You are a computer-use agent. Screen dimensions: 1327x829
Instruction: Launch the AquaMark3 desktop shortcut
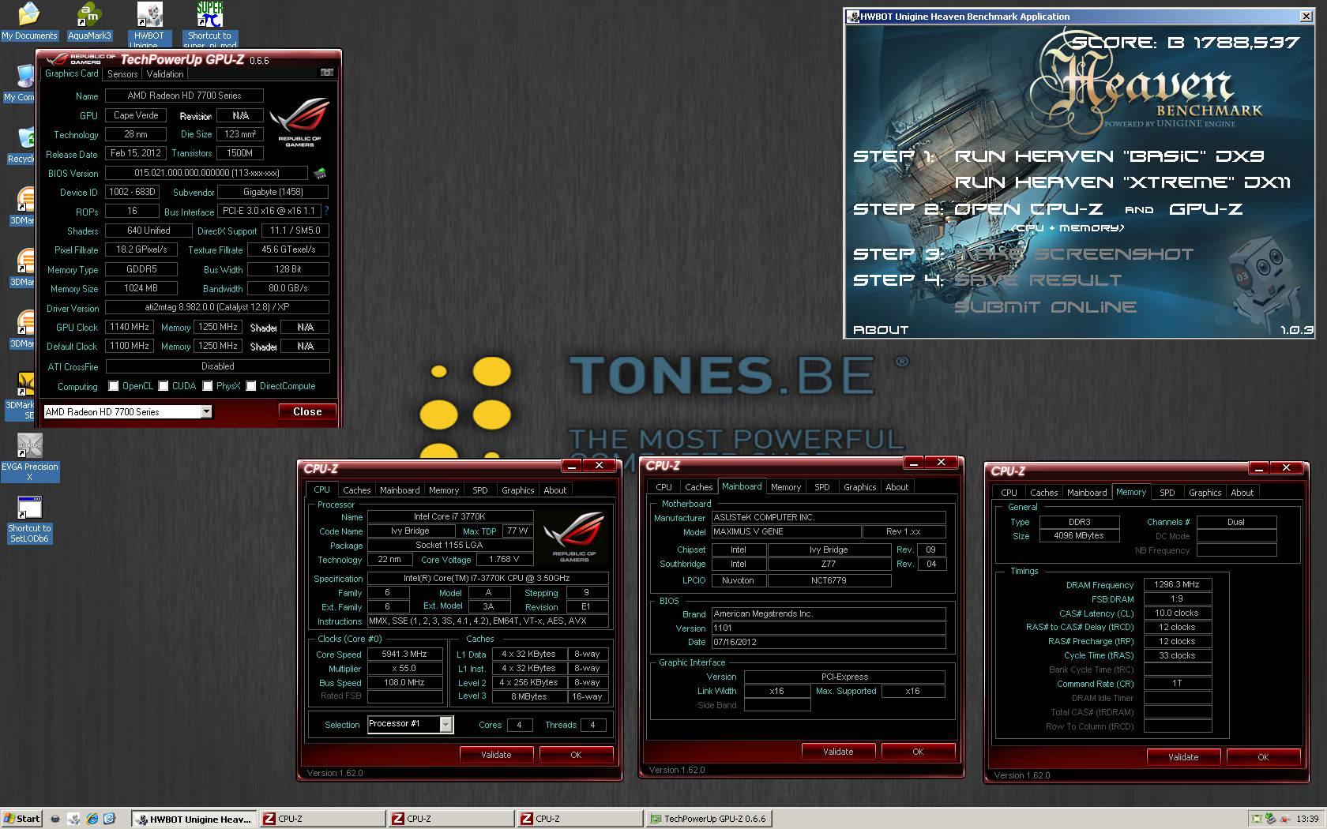[x=89, y=21]
